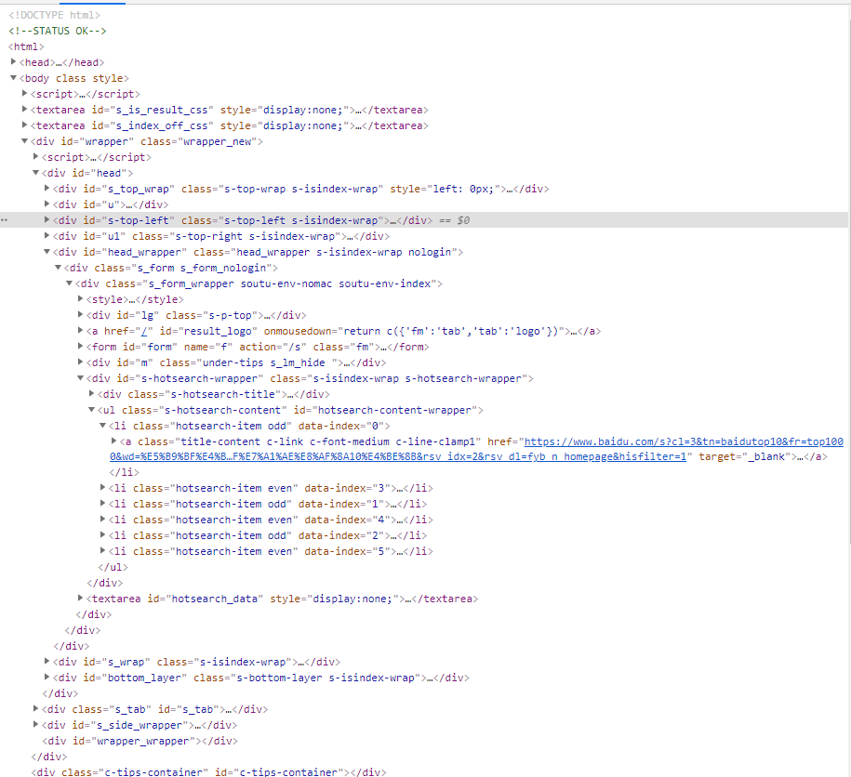Click the vertical scrollbar of elements panel
Screen dimensions: 851x777
tap(849, 282)
